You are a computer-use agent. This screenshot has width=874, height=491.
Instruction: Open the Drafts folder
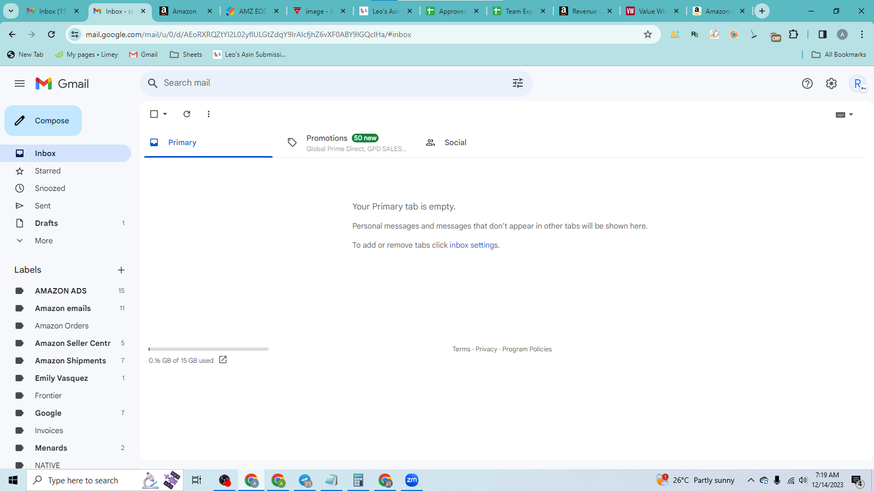[x=66, y=223]
